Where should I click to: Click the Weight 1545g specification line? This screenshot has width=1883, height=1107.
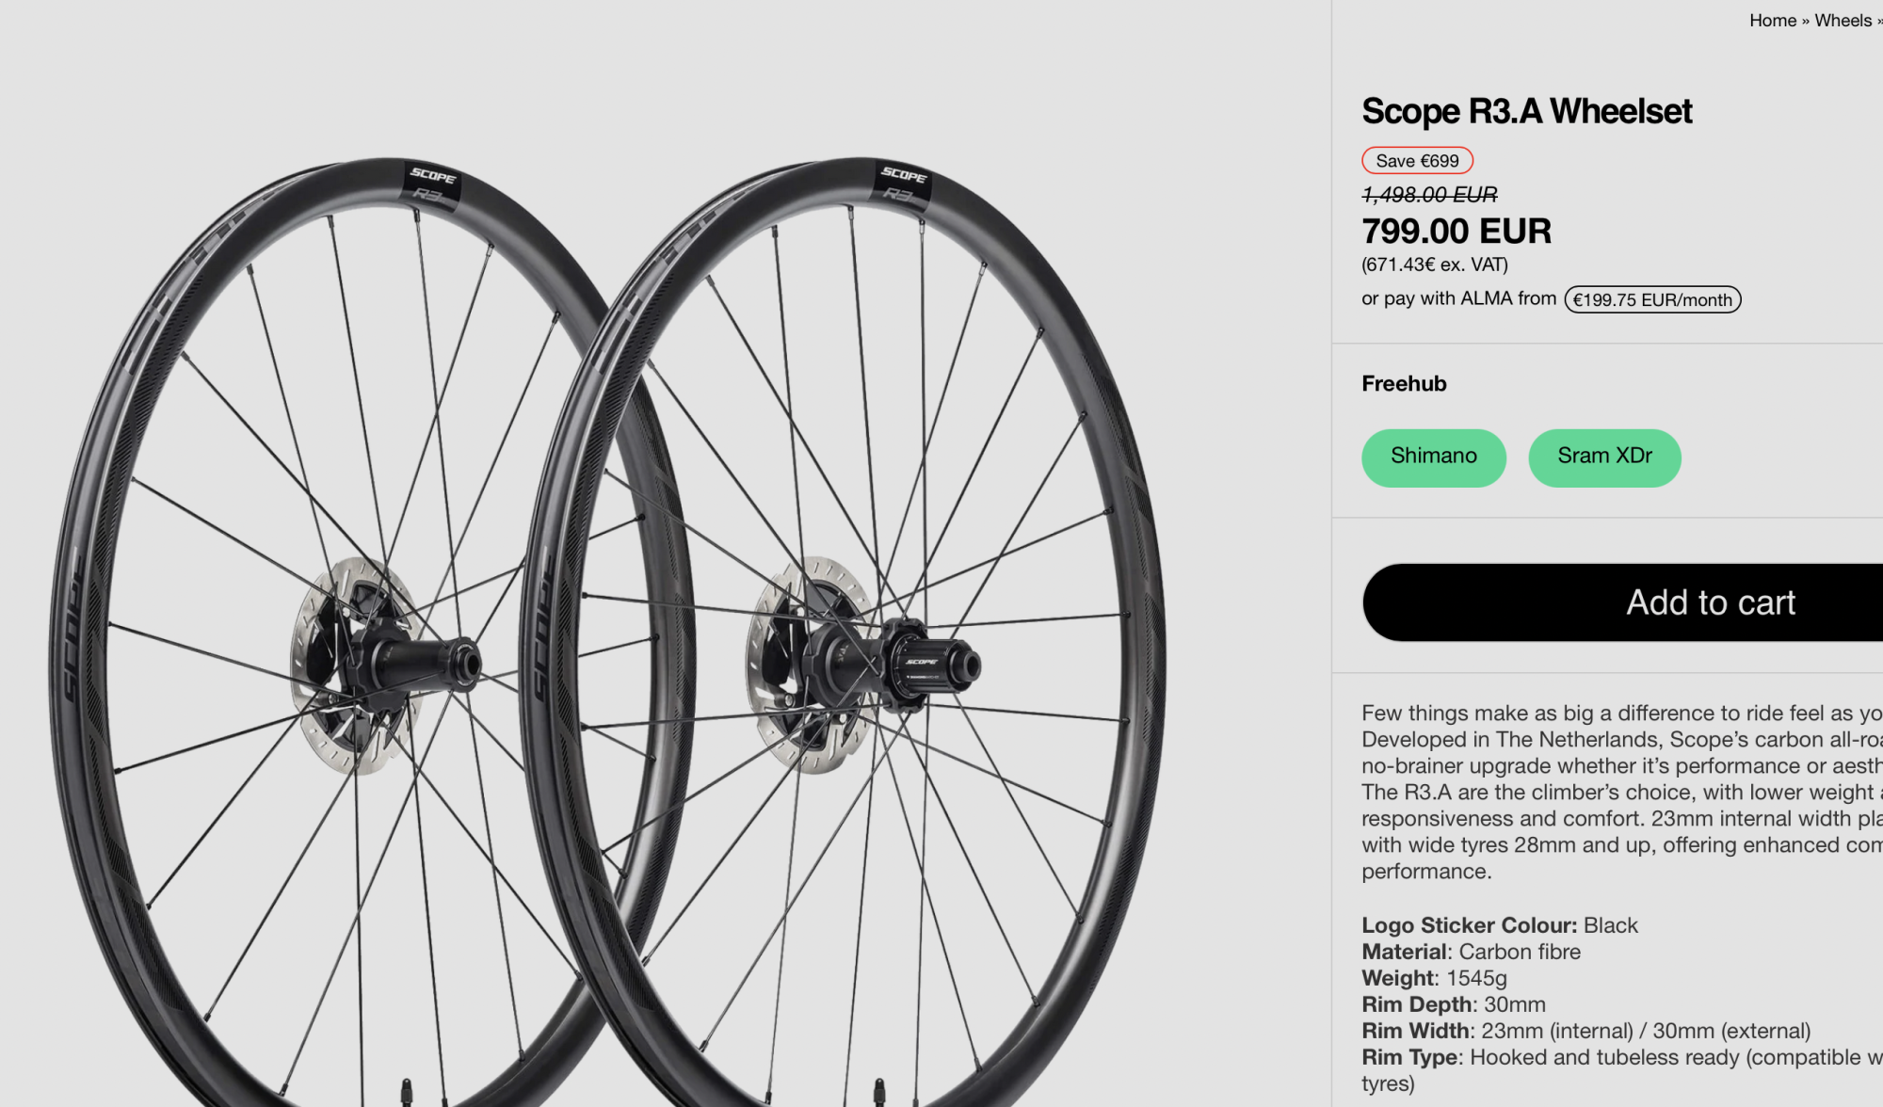click(1434, 978)
